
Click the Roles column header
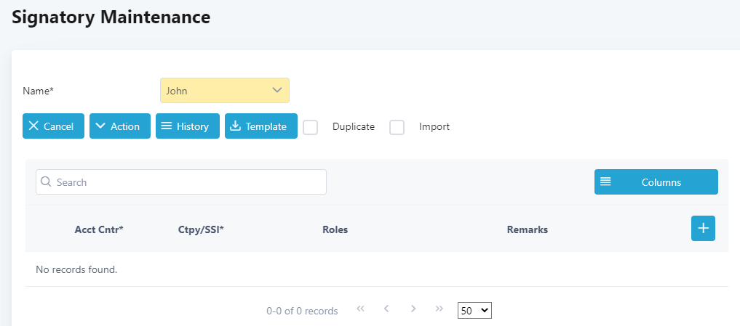tap(335, 230)
